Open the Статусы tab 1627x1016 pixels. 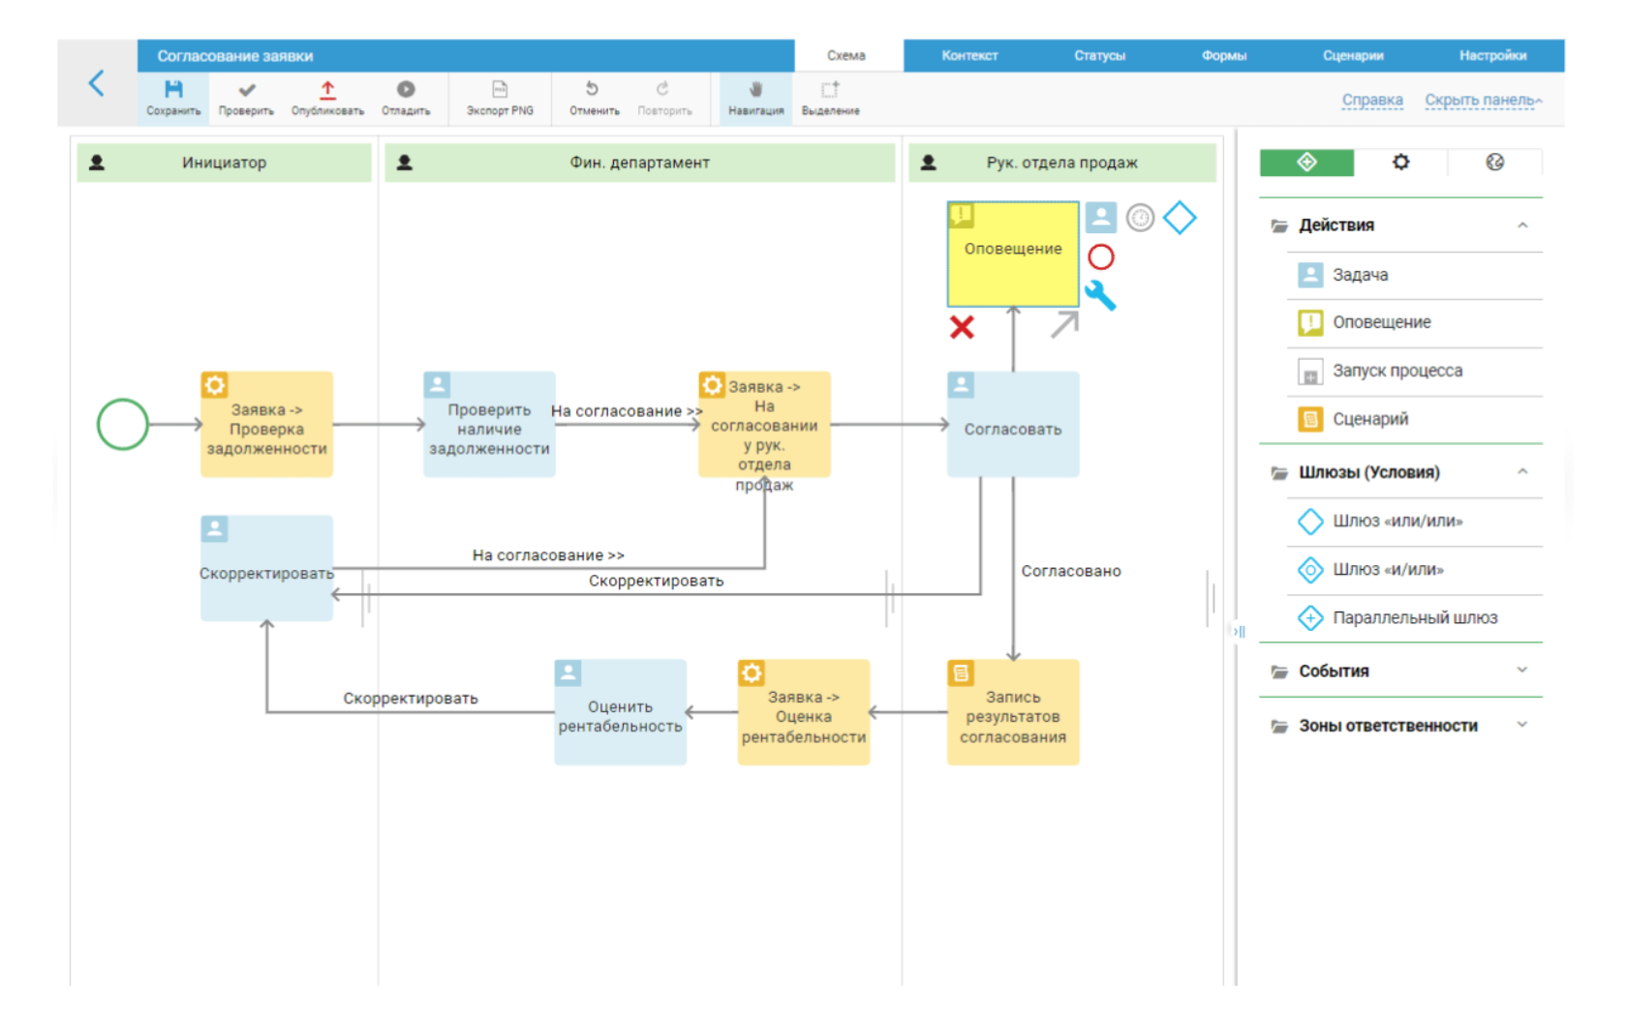point(1099,56)
